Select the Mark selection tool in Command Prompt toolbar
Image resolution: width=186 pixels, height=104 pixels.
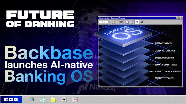113,22
